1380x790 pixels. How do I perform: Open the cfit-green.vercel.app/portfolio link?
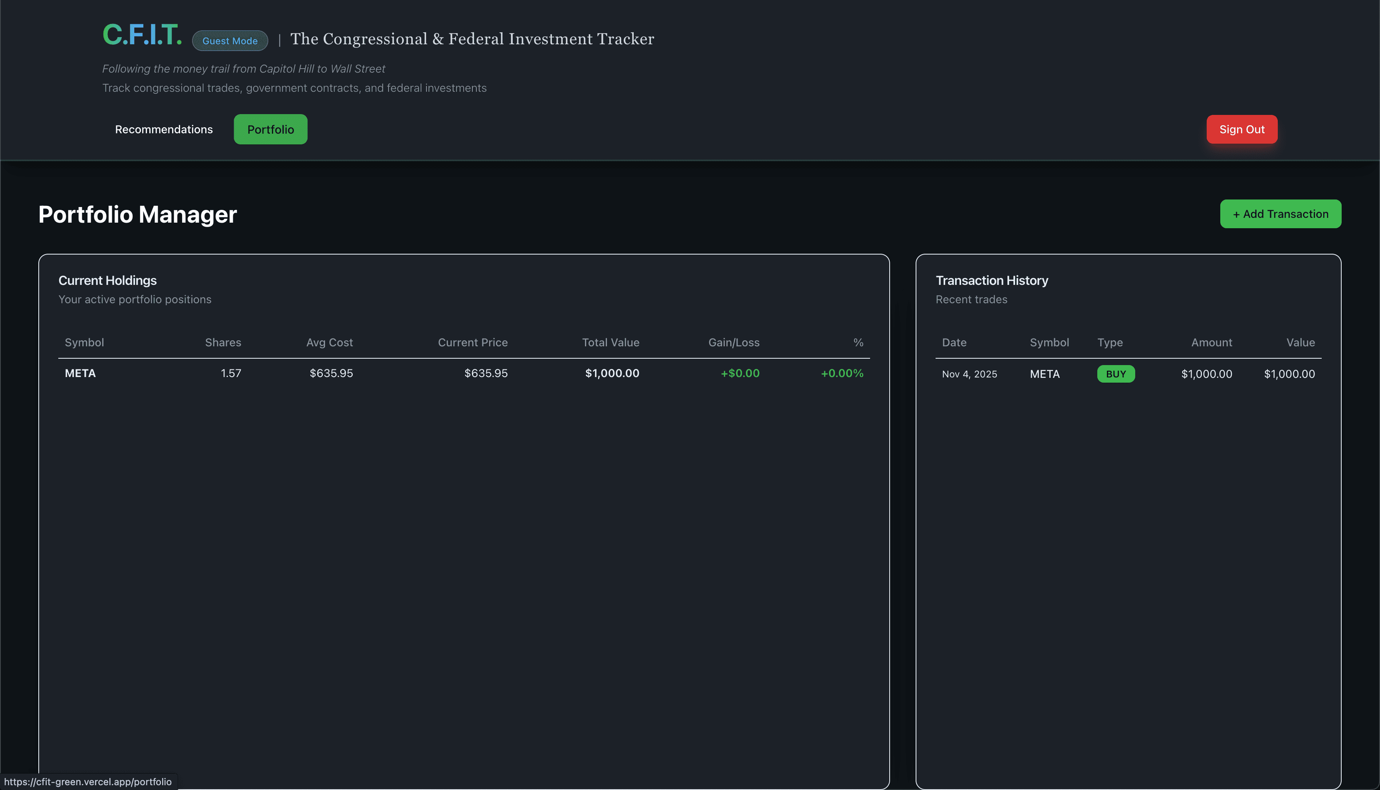[x=87, y=782]
